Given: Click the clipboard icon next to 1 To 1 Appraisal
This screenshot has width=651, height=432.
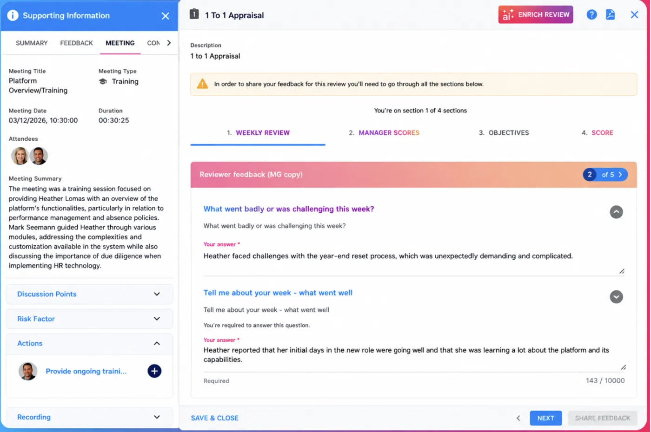Looking at the screenshot, I should tap(194, 14).
